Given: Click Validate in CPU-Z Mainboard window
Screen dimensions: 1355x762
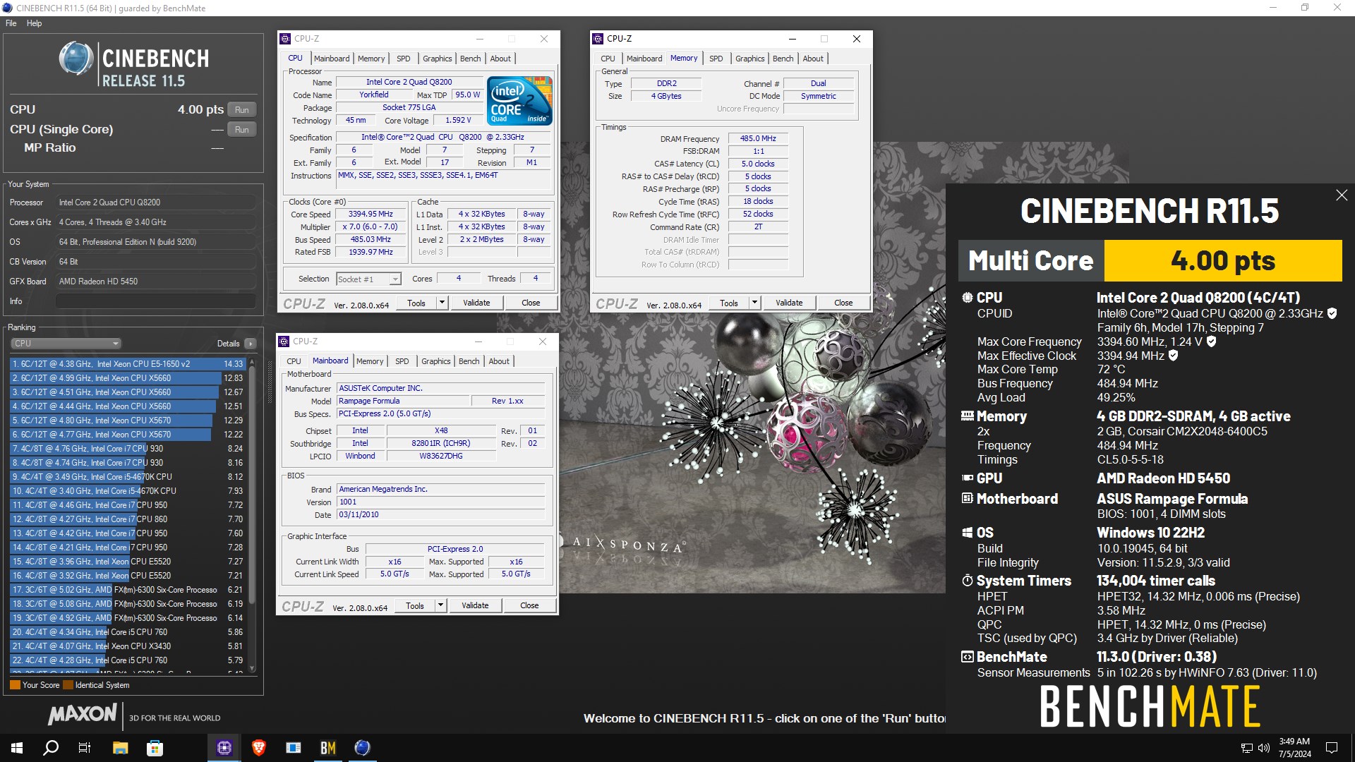Looking at the screenshot, I should [475, 605].
